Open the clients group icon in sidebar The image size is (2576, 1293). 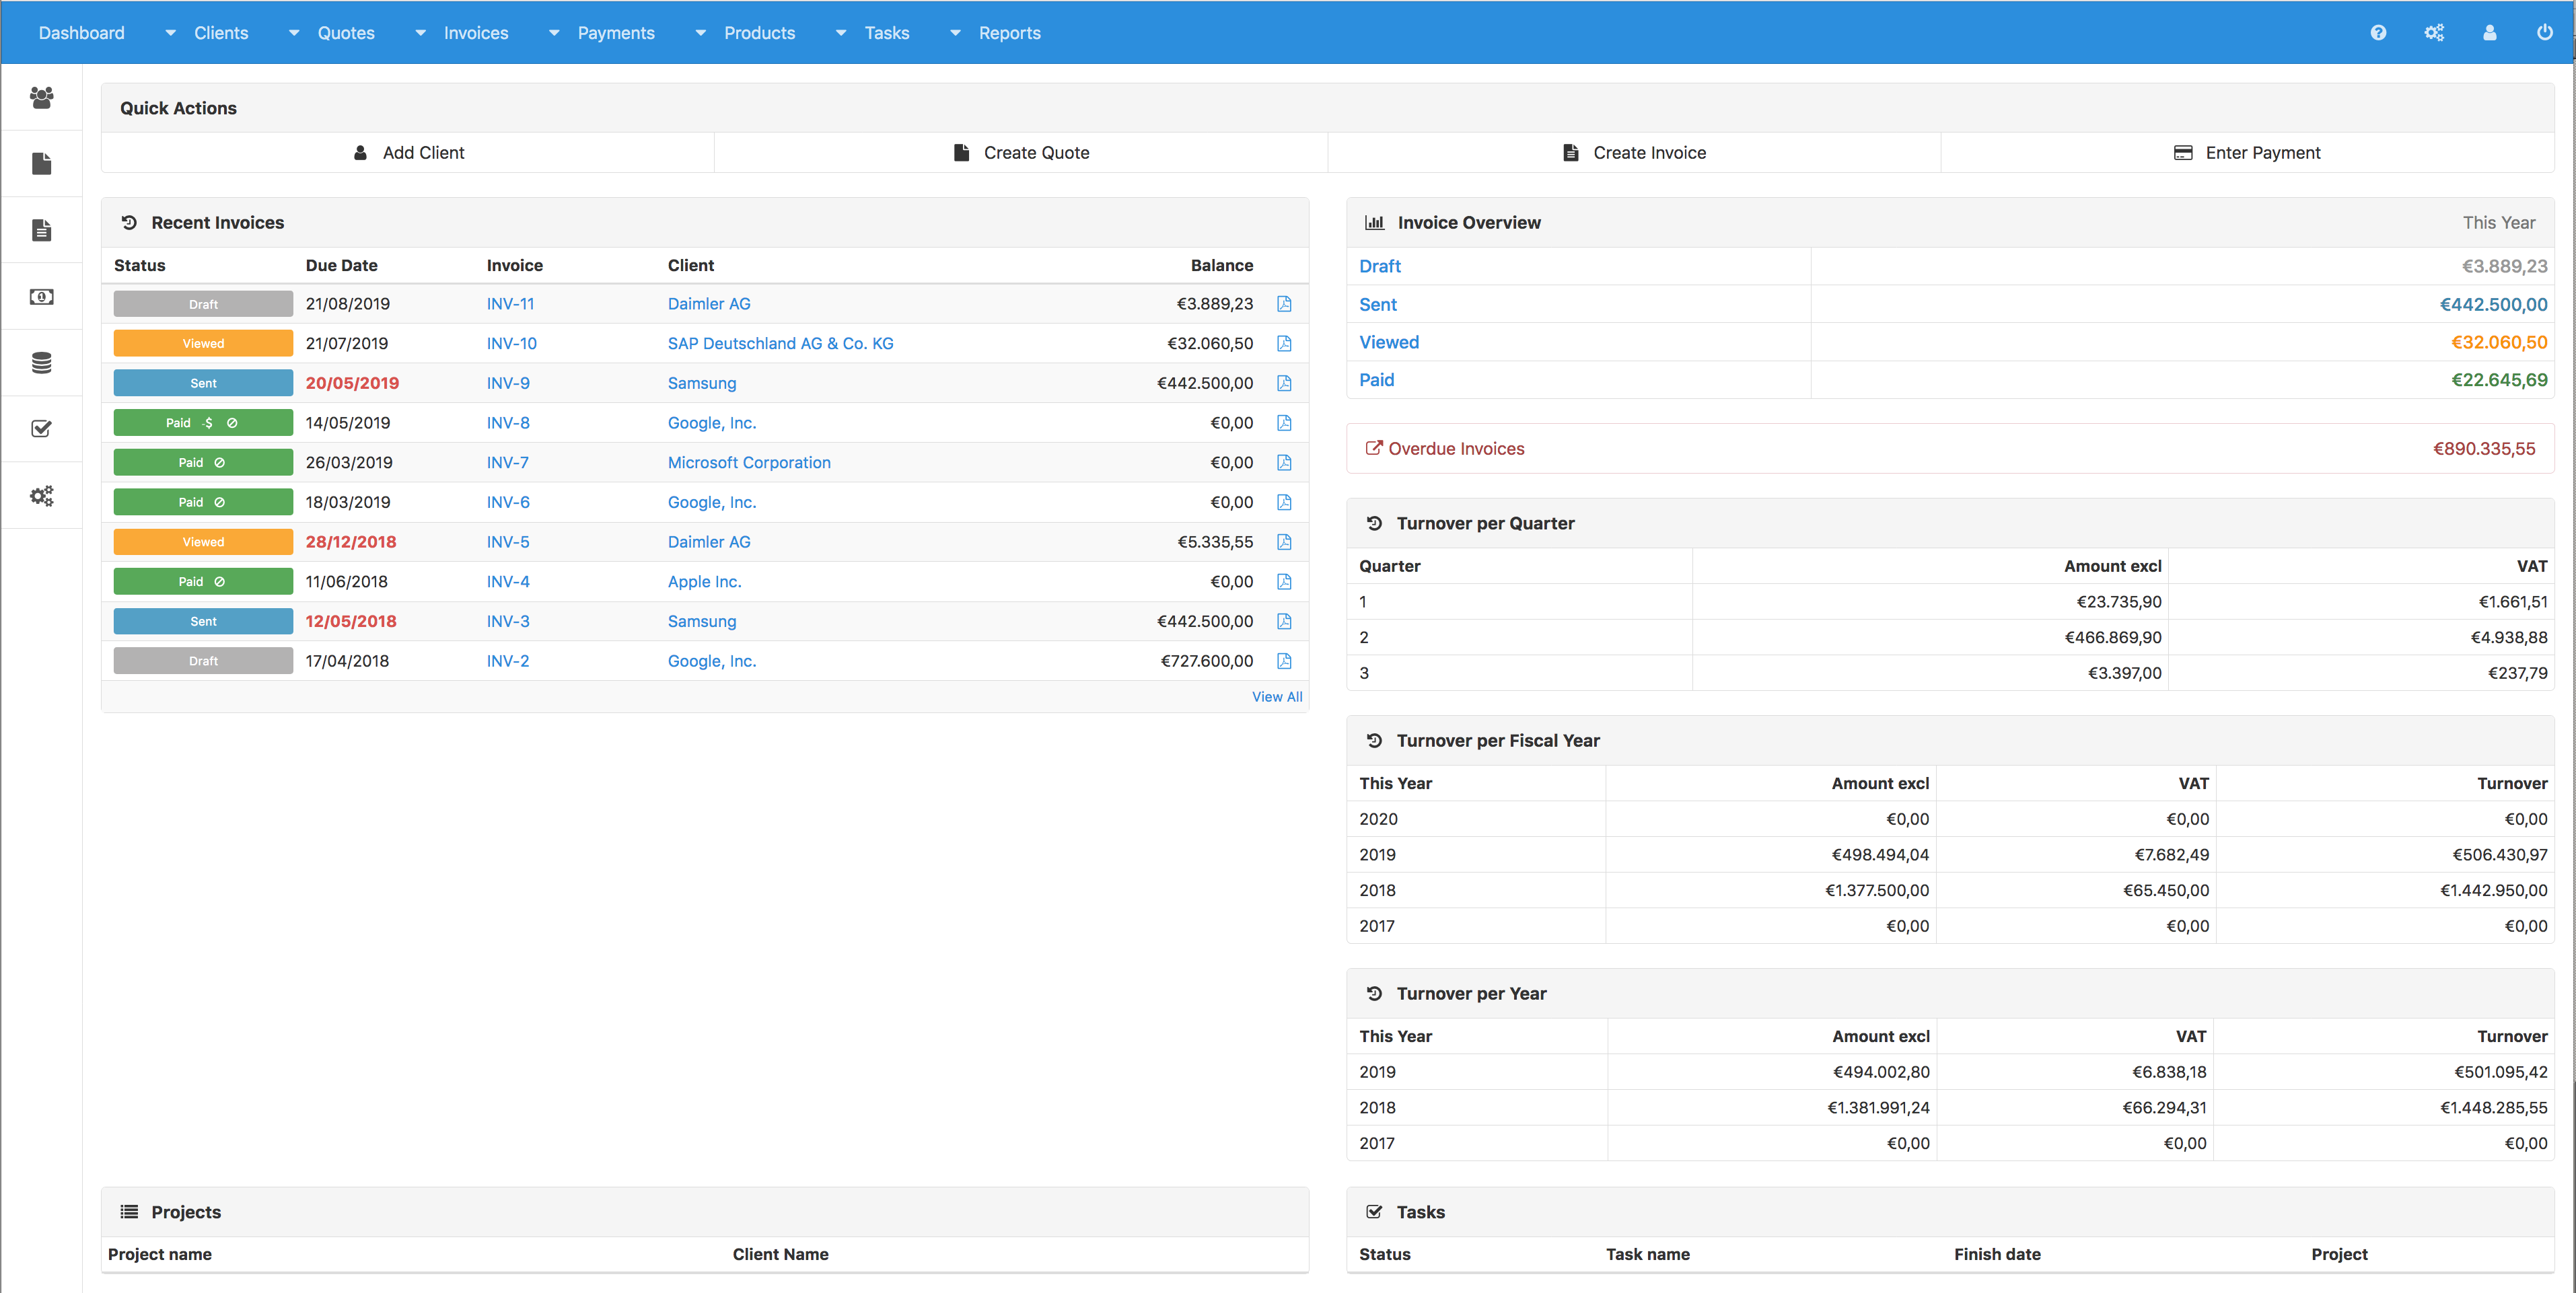click(41, 97)
